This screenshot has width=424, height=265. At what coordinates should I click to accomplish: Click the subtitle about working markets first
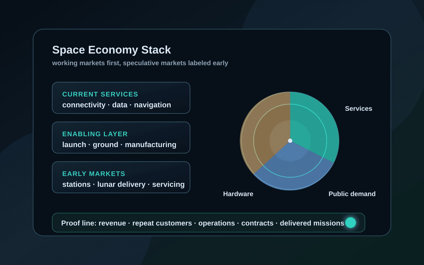tap(140, 63)
